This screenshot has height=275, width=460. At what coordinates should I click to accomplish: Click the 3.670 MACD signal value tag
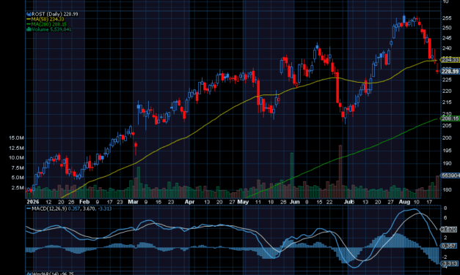pos(449,229)
